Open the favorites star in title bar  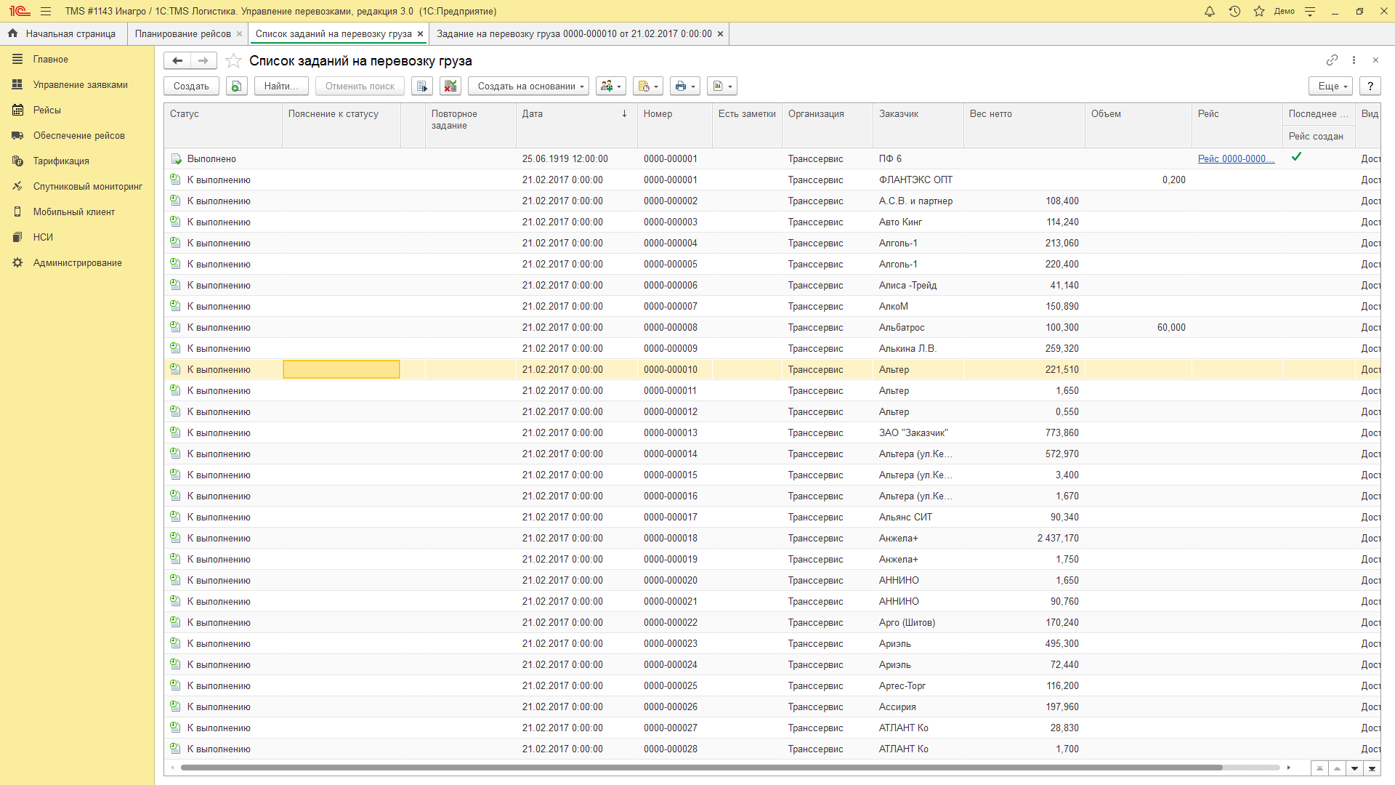click(1259, 11)
